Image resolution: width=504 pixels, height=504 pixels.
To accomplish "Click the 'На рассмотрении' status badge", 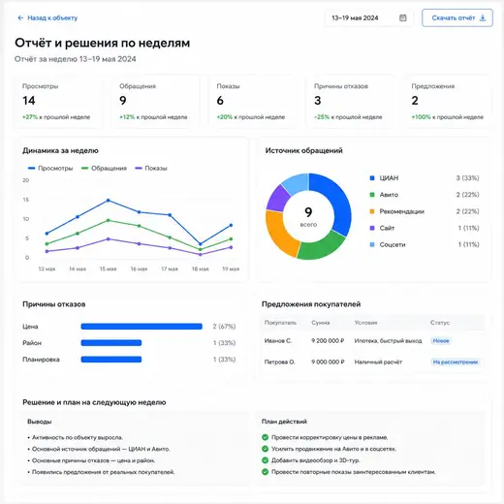I will [x=456, y=362].
